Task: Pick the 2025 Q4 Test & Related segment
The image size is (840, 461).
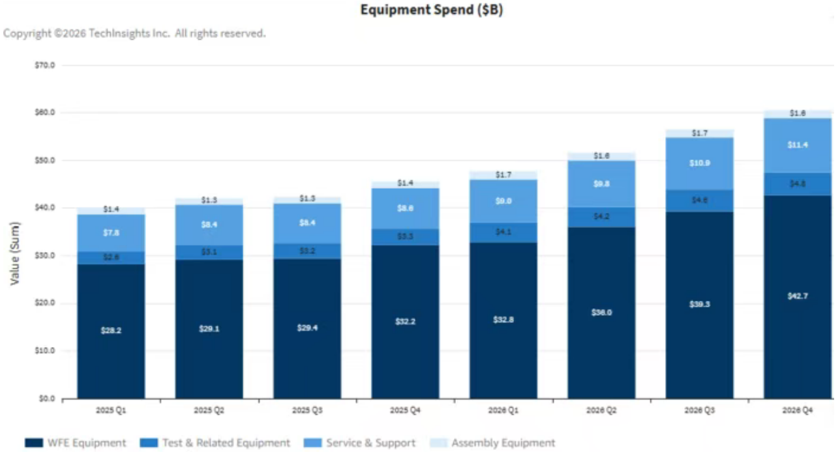Action: pos(406,237)
